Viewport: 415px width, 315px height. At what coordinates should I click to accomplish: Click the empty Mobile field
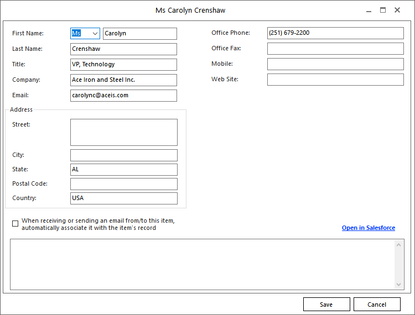pyautogui.click(x=335, y=64)
